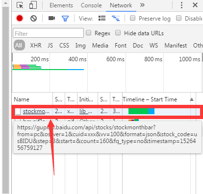203x194 pixels.
Task: Click the stockmo request waterfall bar
Action: coord(141,111)
